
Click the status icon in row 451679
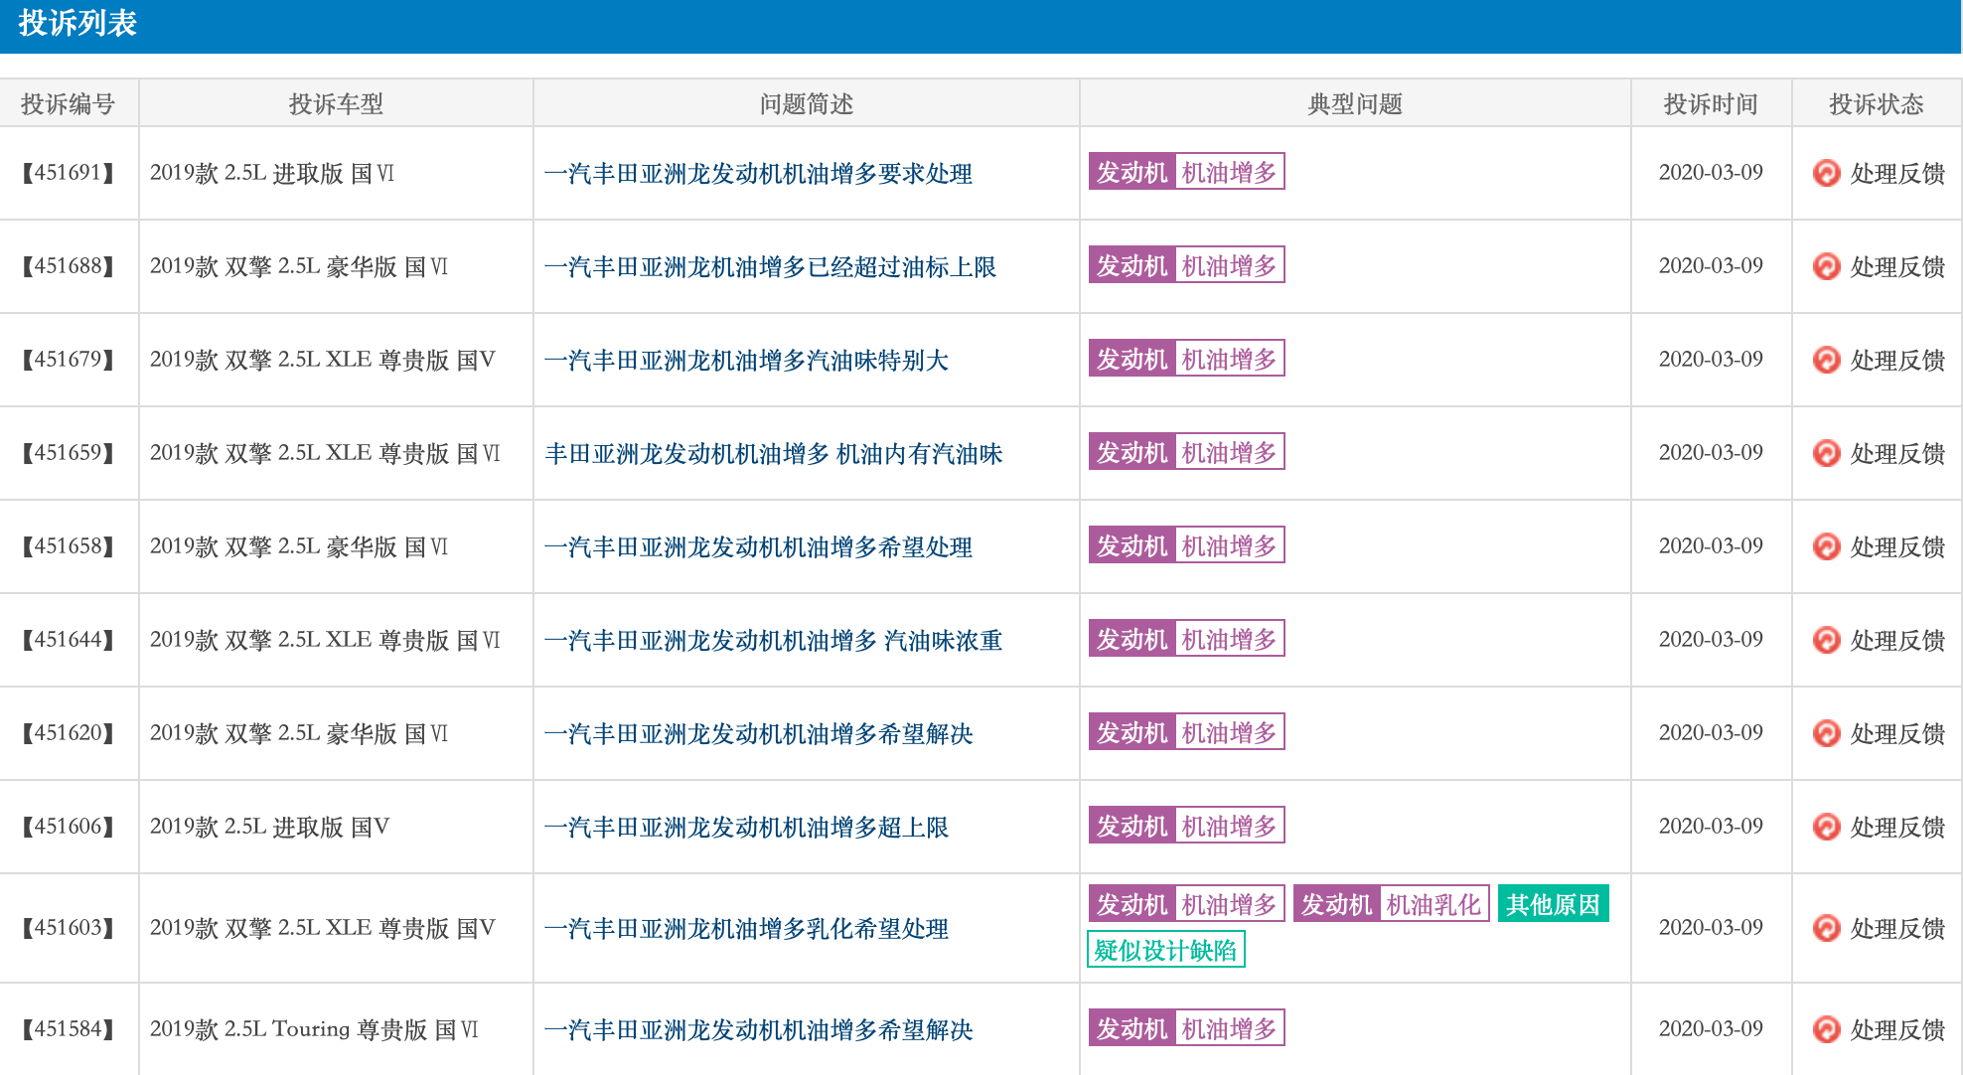pyautogui.click(x=1826, y=360)
